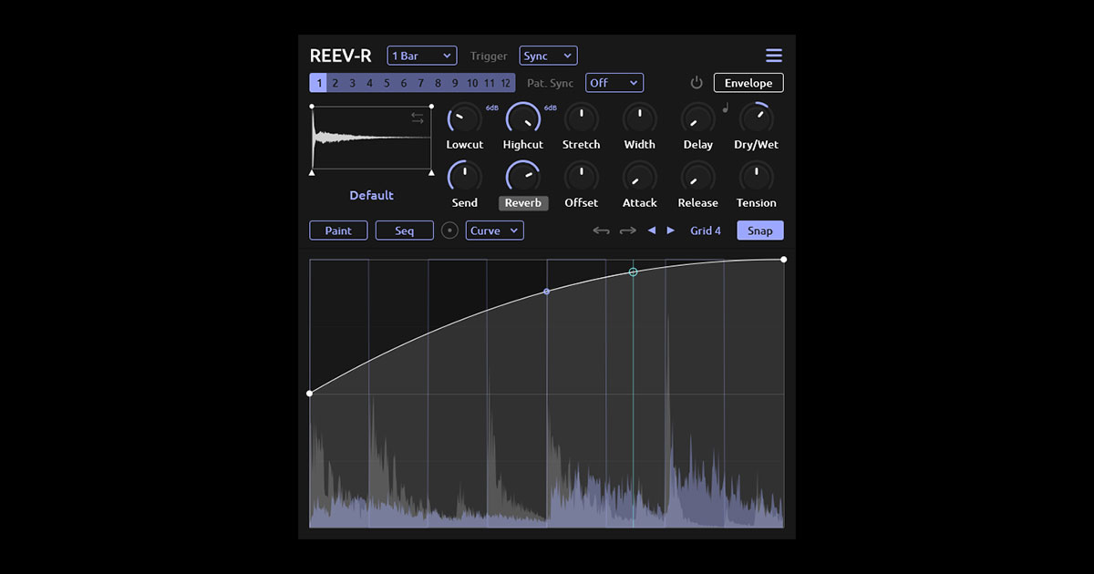Select pattern 11

pos(490,83)
